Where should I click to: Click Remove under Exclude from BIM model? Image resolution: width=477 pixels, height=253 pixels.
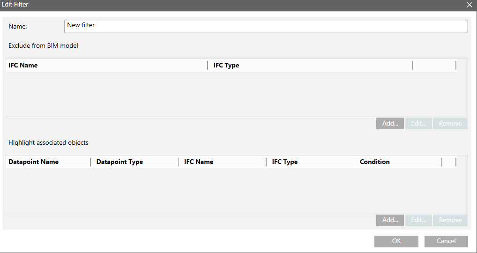tap(450, 124)
